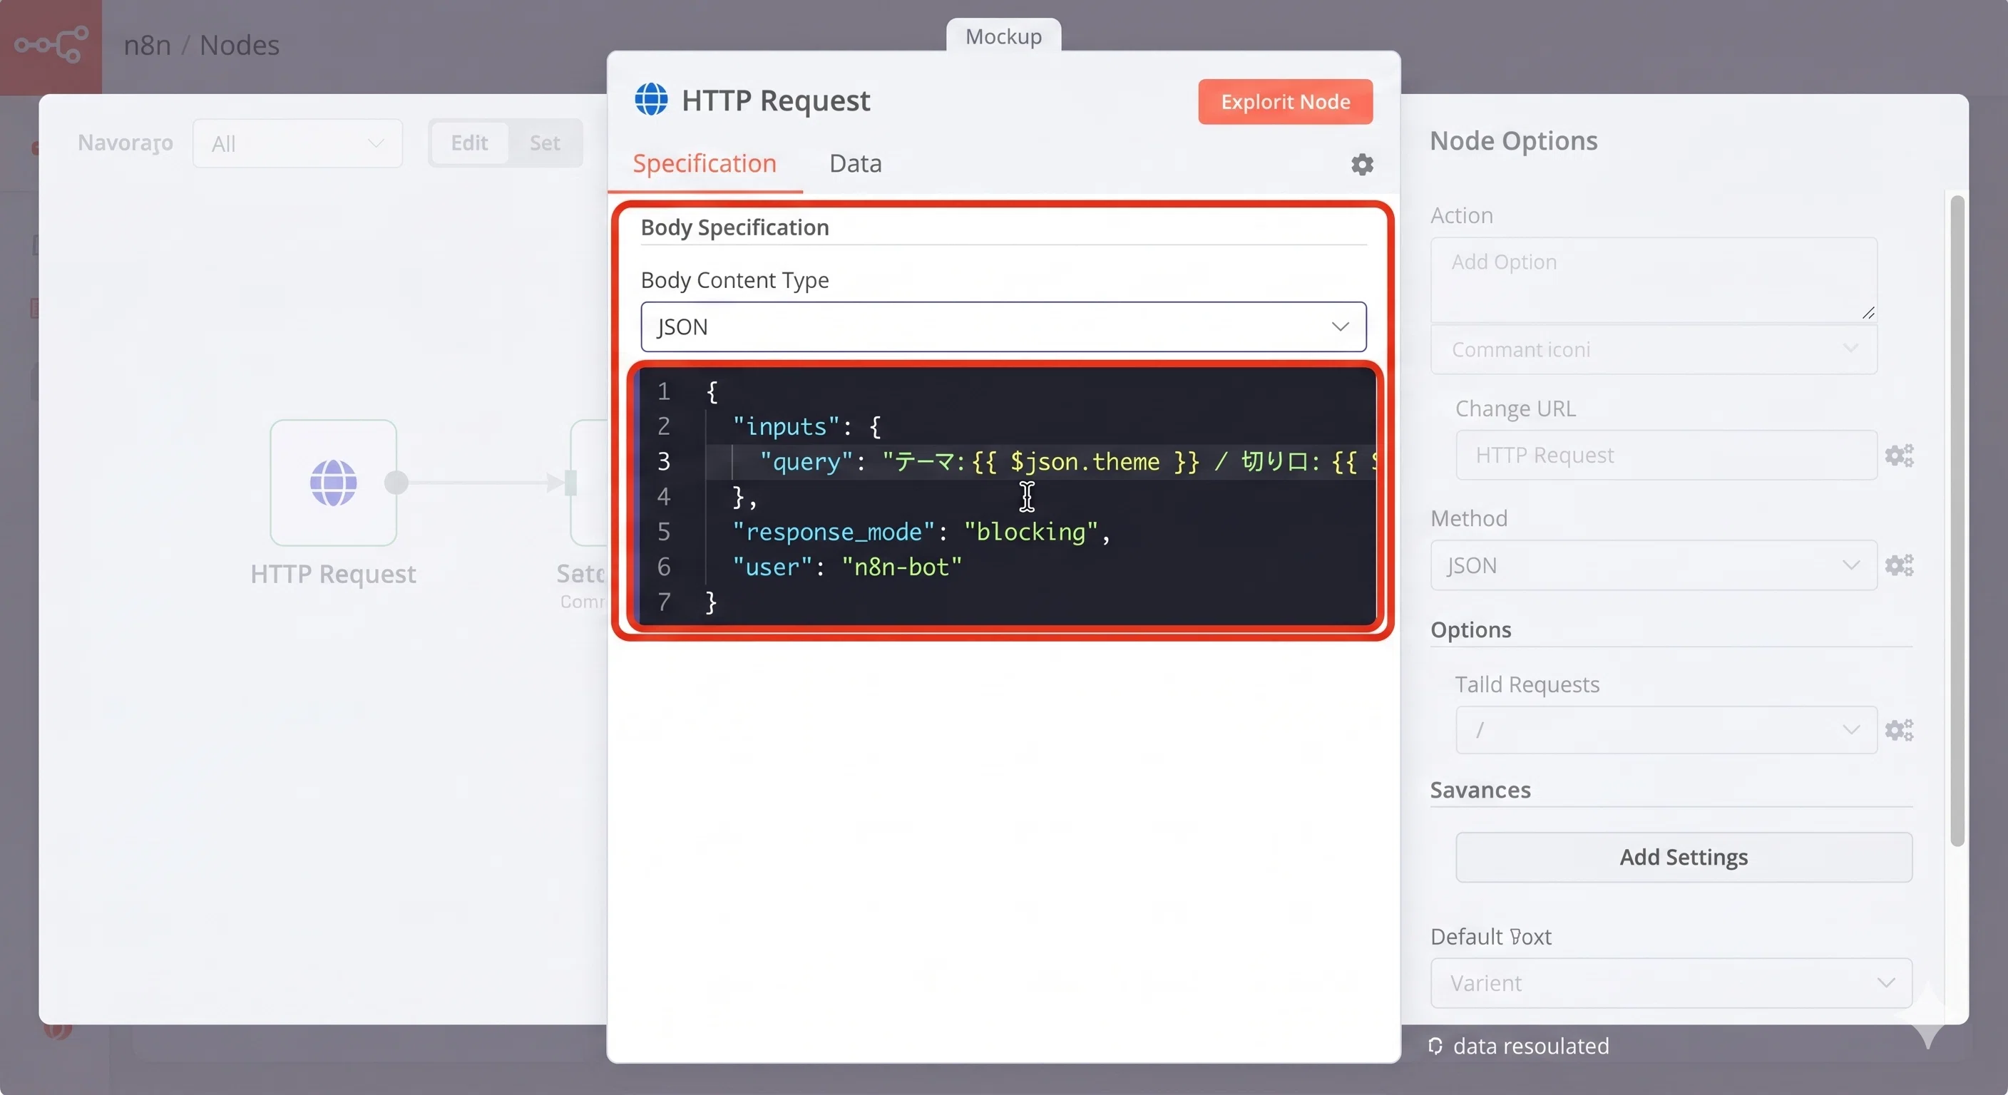2008x1095 pixels.
Task: Click the Navorago label
Action: [x=125, y=143]
